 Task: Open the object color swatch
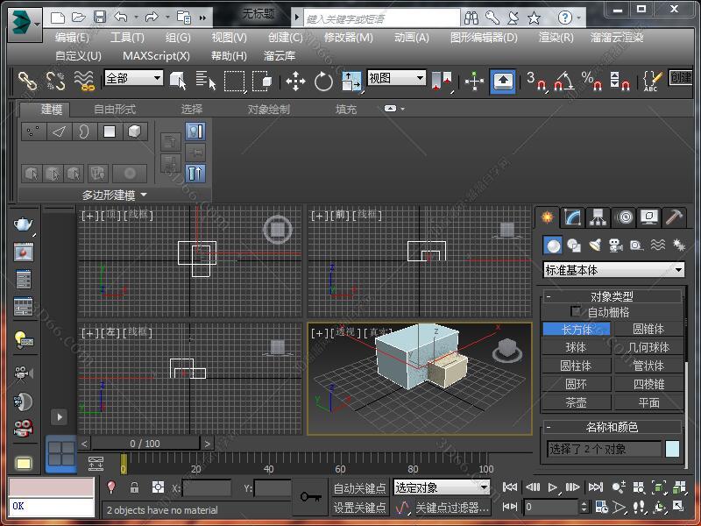point(672,449)
